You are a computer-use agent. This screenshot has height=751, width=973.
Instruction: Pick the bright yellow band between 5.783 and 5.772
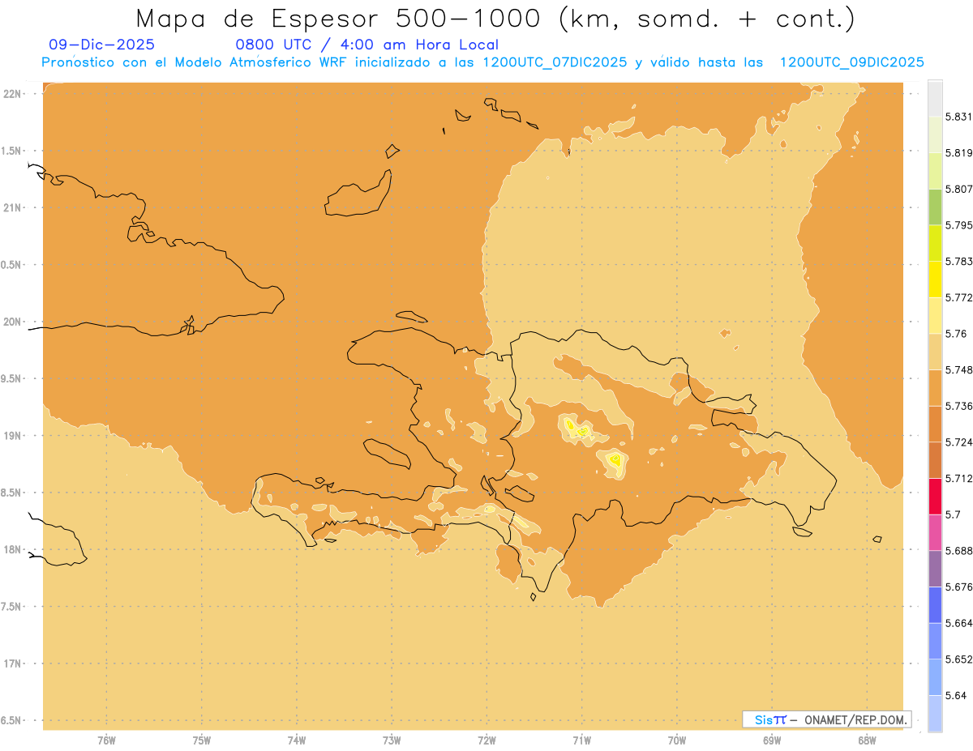(x=935, y=279)
